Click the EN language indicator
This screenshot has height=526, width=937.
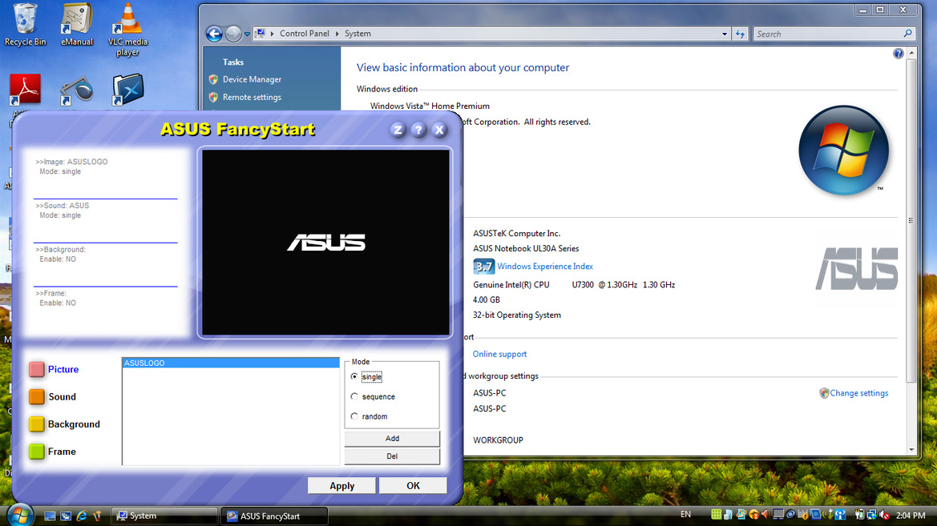685,515
